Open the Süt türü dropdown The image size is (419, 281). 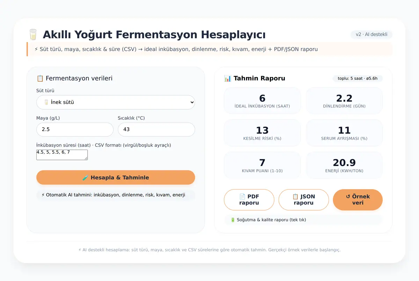[116, 102]
